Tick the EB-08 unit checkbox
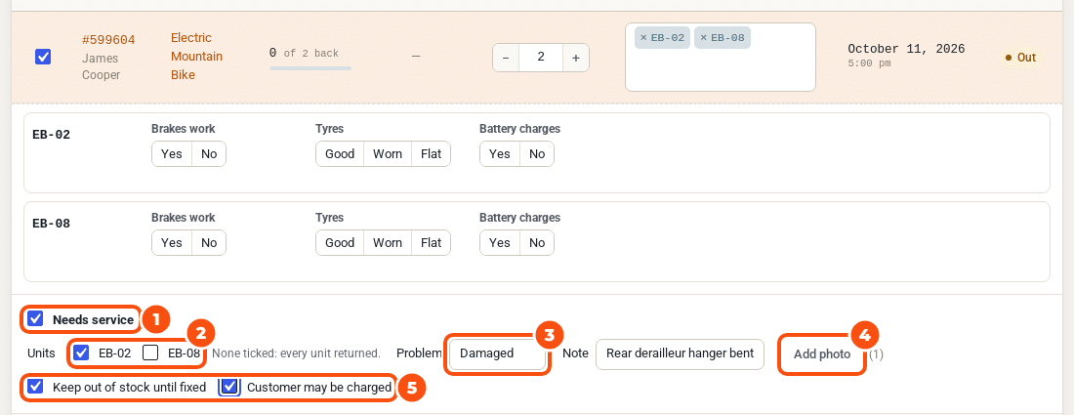 click(x=150, y=353)
